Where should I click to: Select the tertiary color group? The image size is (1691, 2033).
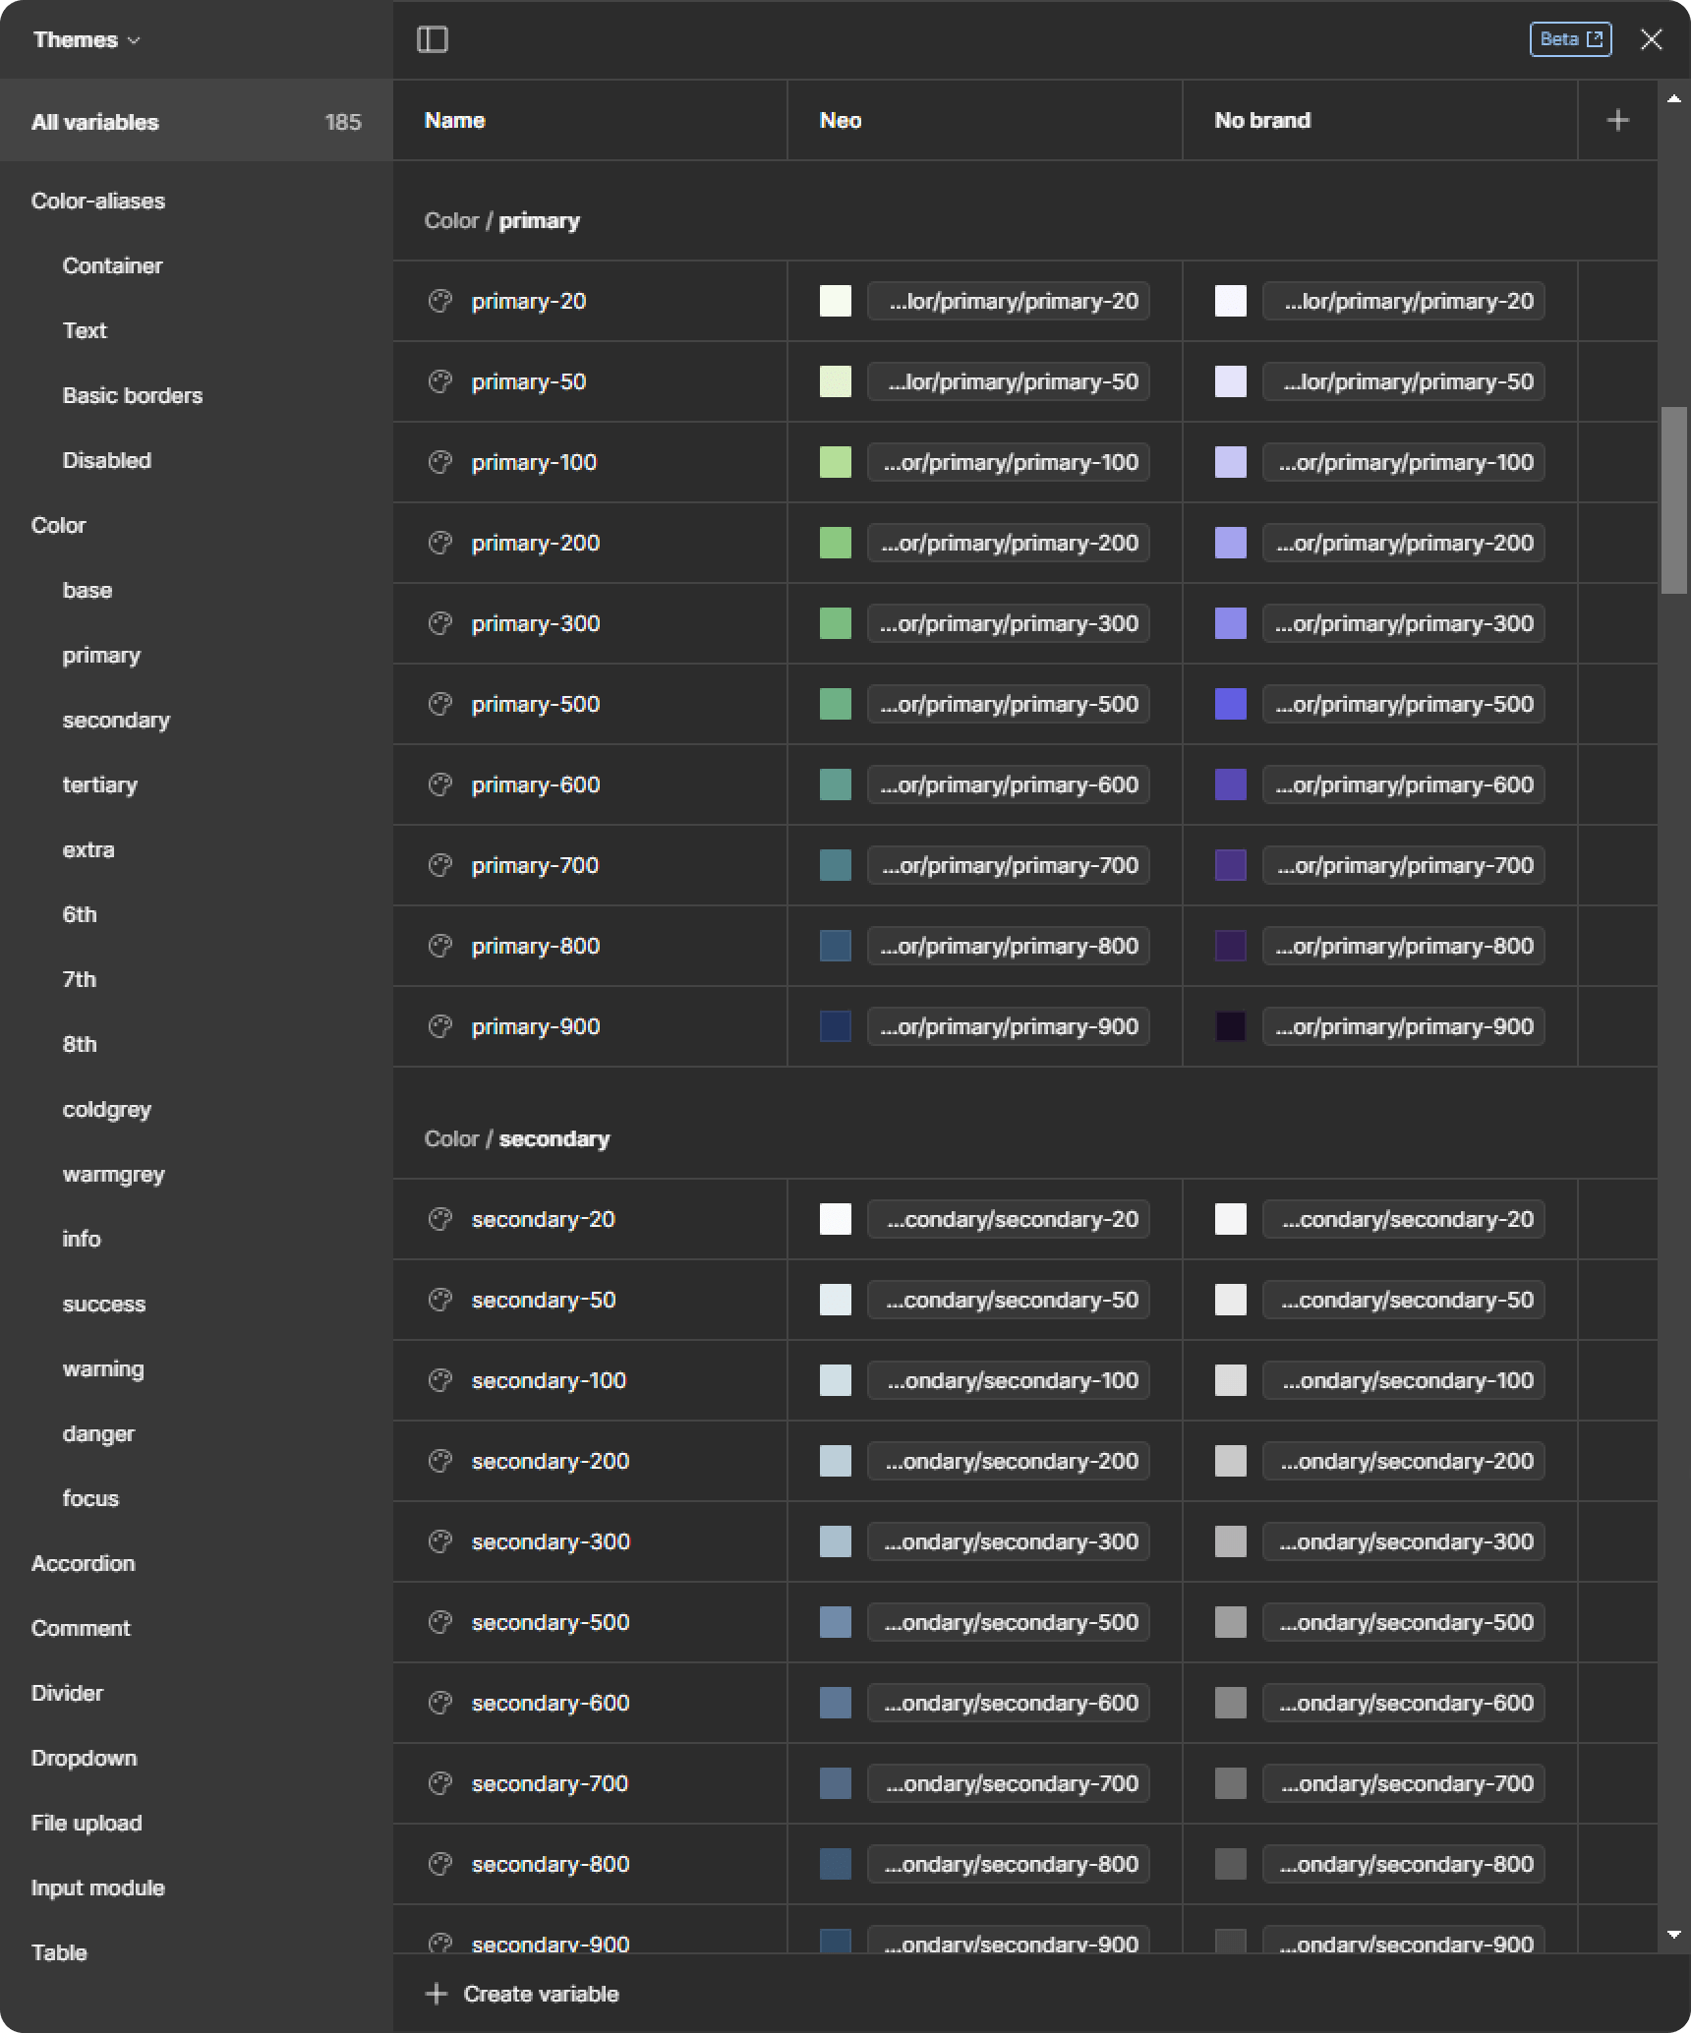[x=100, y=784]
